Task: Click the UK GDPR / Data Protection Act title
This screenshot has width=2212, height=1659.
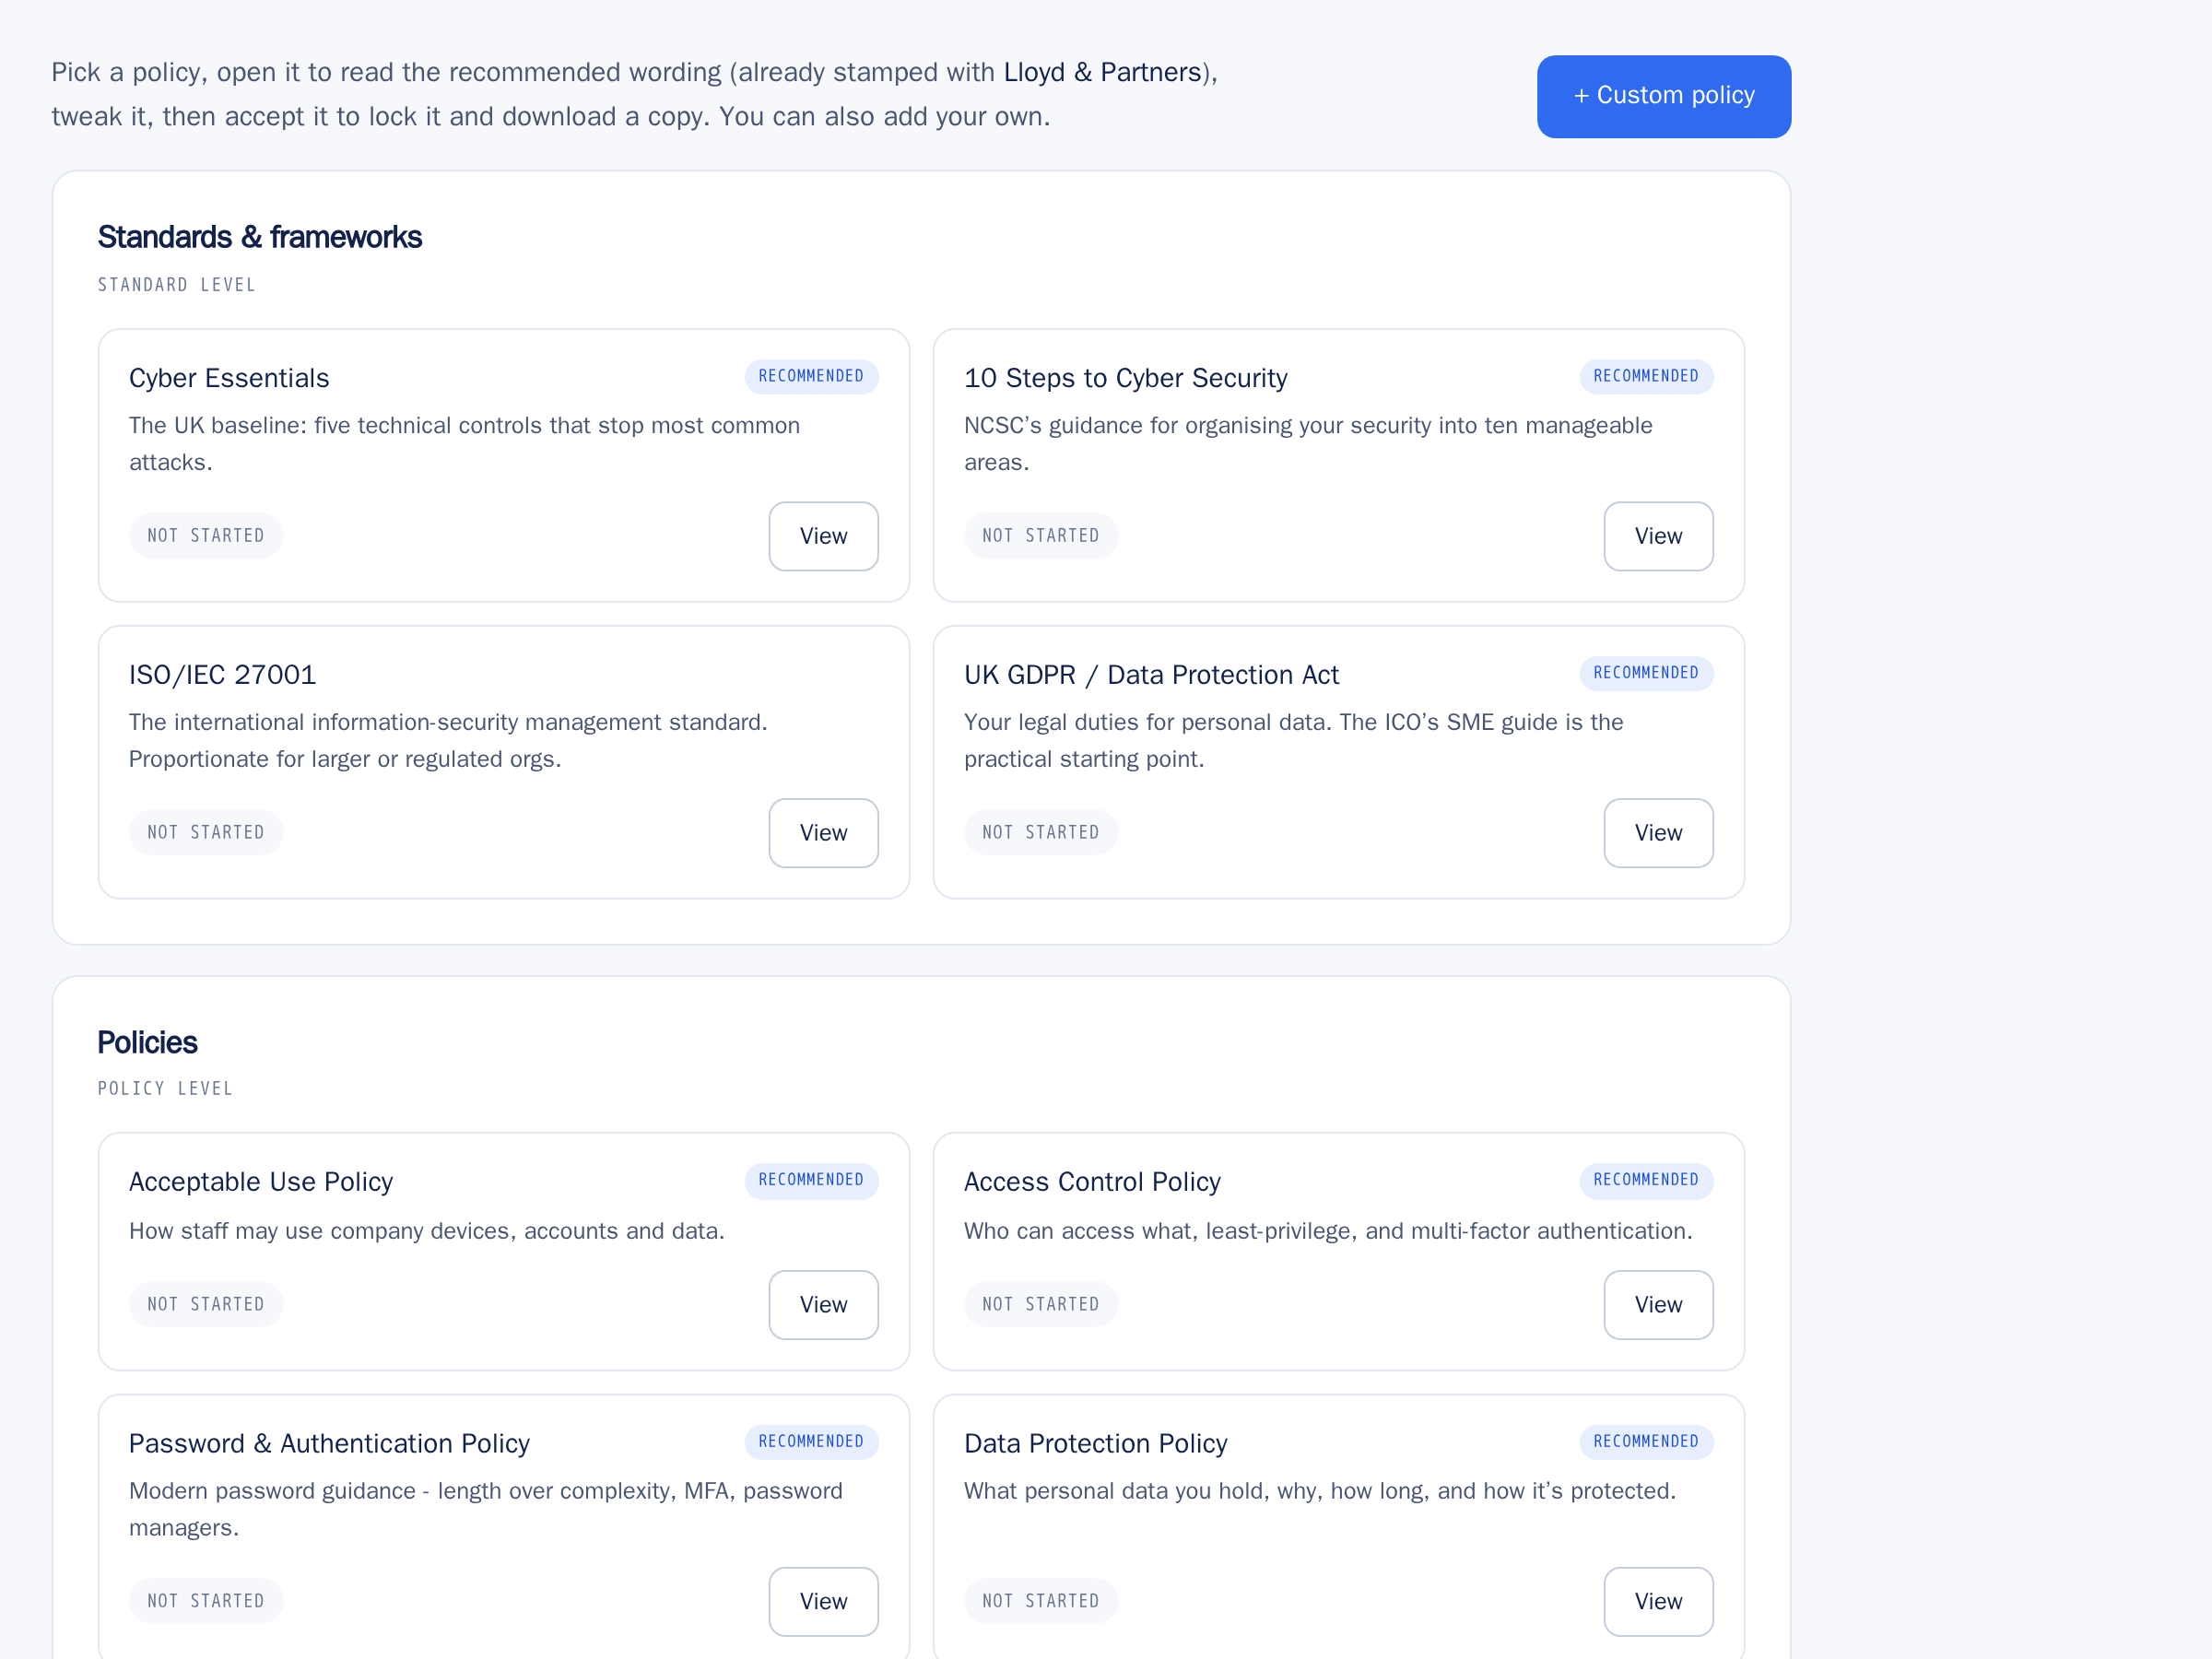Action: point(1151,675)
